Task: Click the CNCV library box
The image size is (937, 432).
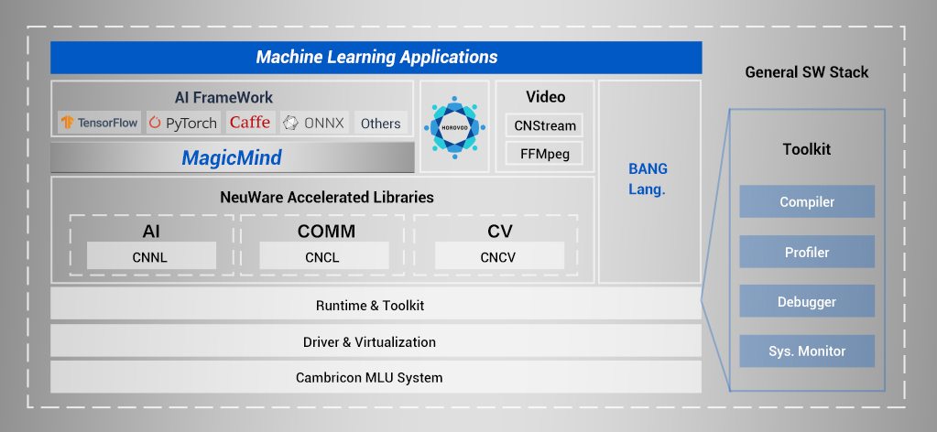Action: pos(498,256)
